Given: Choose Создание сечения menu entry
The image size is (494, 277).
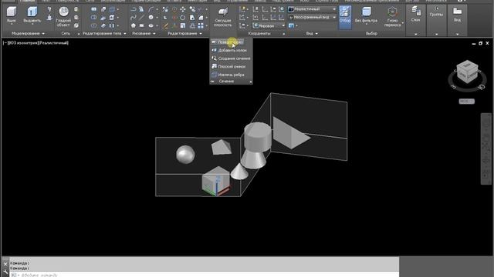Looking at the screenshot, I should click(231, 58).
